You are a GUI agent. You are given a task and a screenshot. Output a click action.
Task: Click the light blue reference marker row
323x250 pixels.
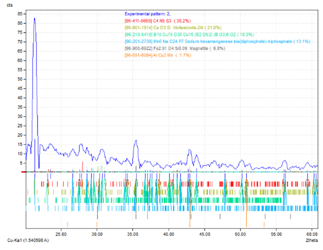(x=166, y=208)
